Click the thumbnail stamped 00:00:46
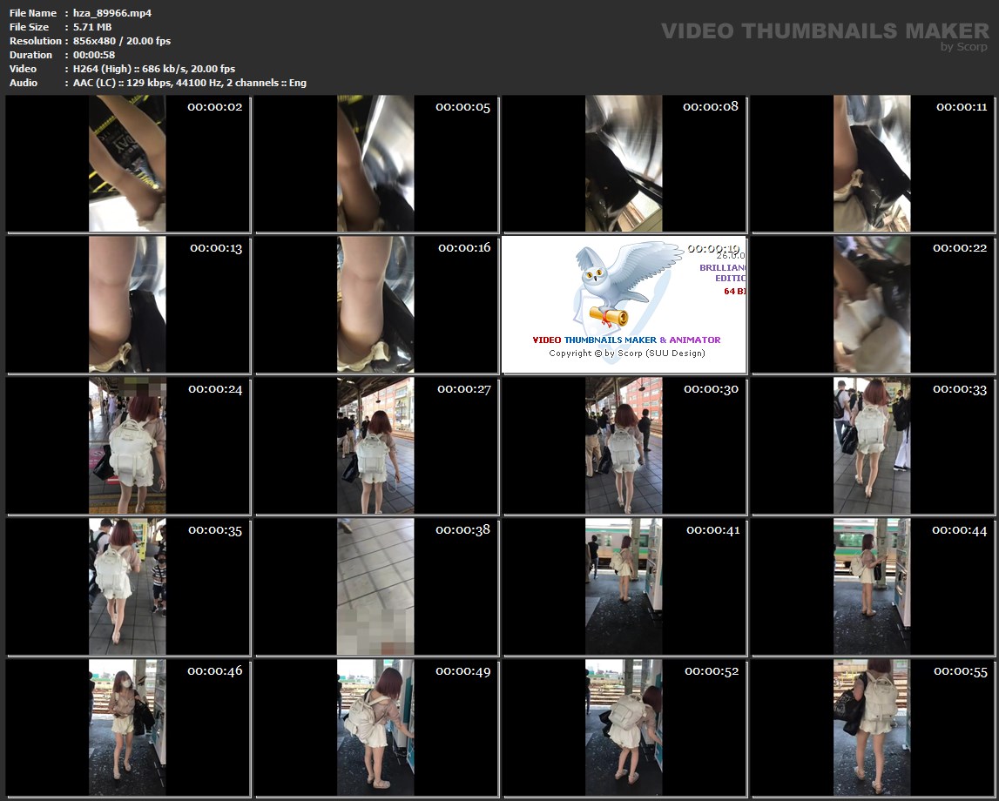Viewport: 999px width, 801px height. tap(127, 728)
